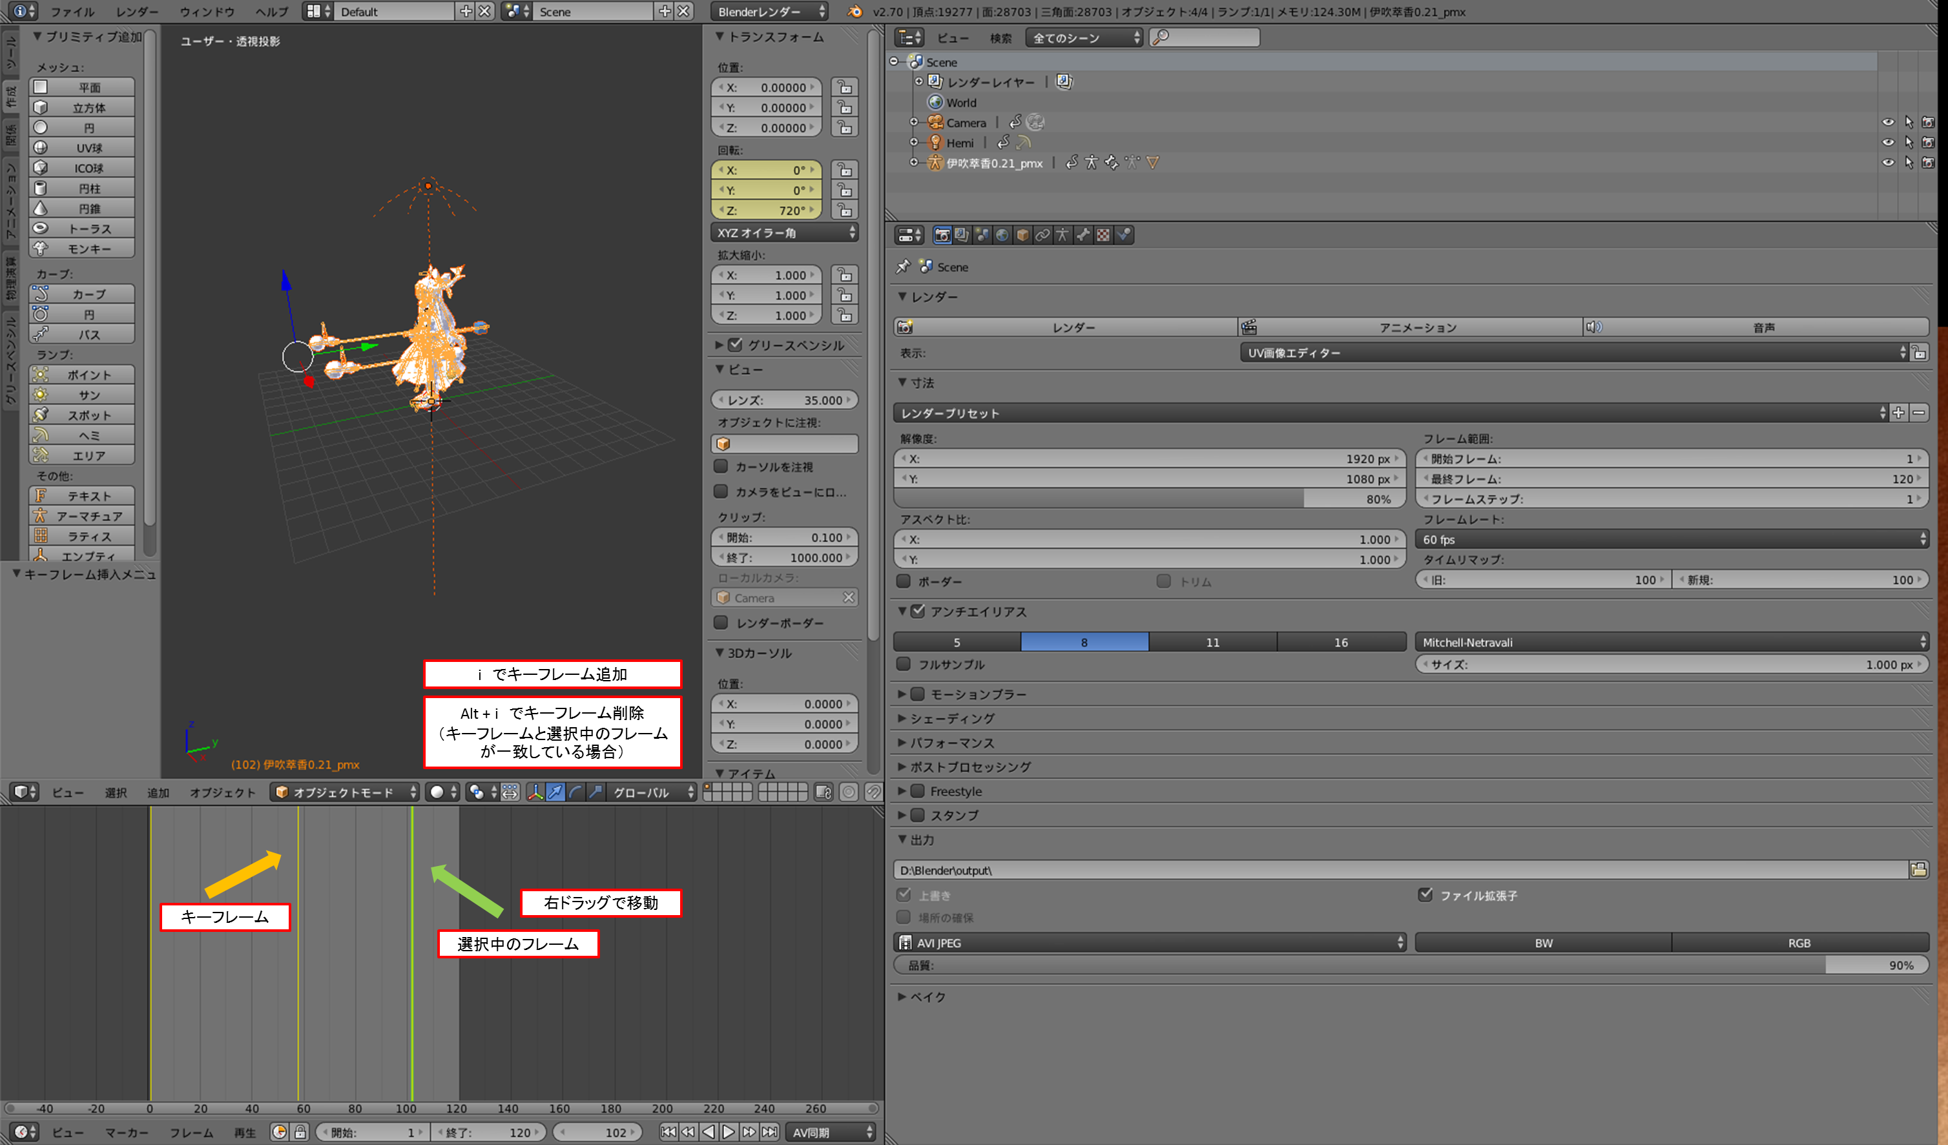Viewport: 1948px width, 1145px height.
Task: Open the timeline マーカー menu
Action: tap(127, 1133)
